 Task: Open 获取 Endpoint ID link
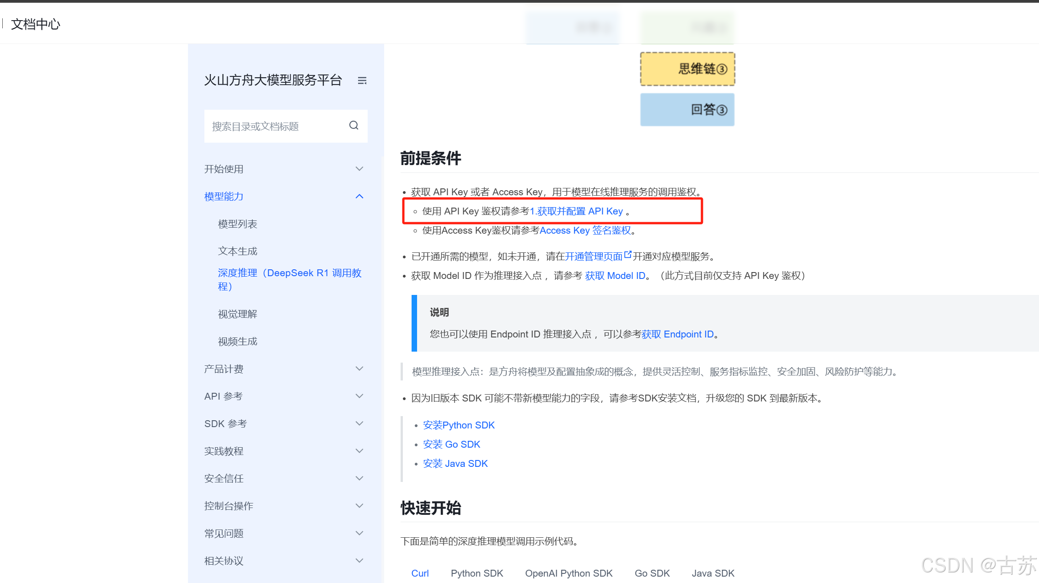[x=677, y=334]
